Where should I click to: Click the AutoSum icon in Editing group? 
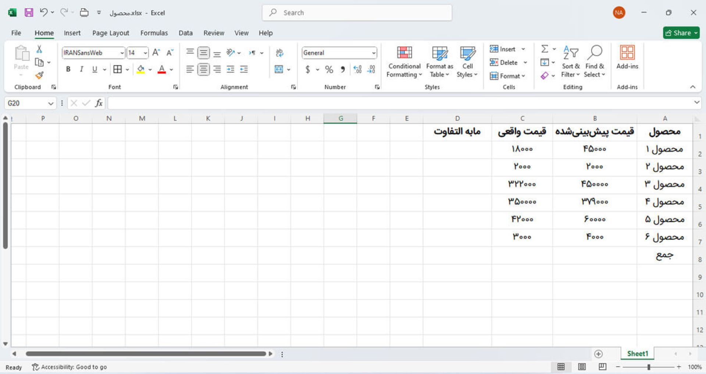[544, 49]
